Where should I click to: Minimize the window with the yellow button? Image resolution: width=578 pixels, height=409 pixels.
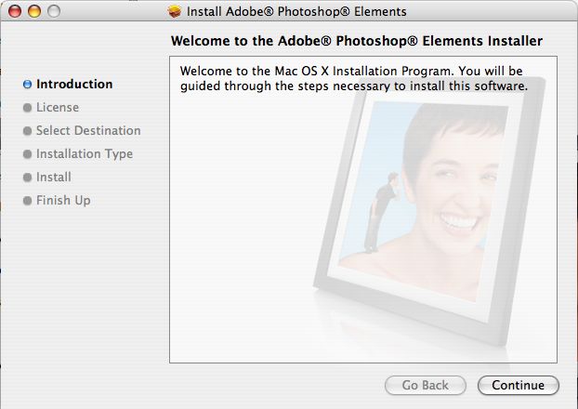[x=34, y=11]
